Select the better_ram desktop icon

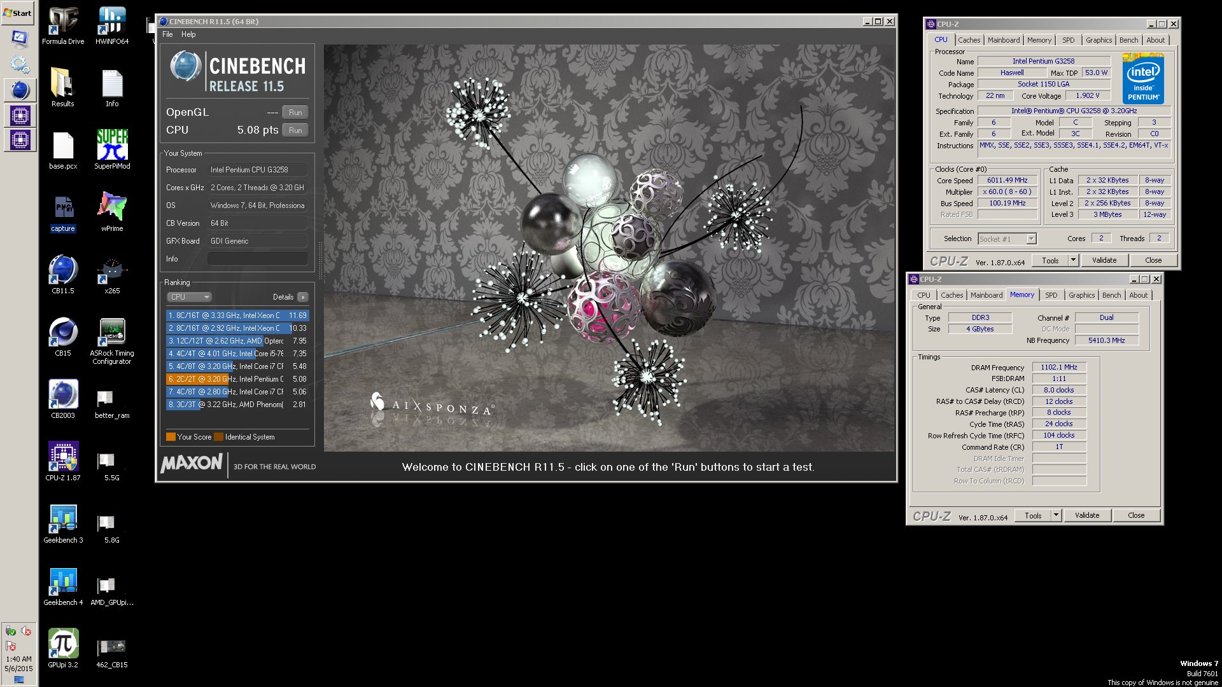pos(112,405)
